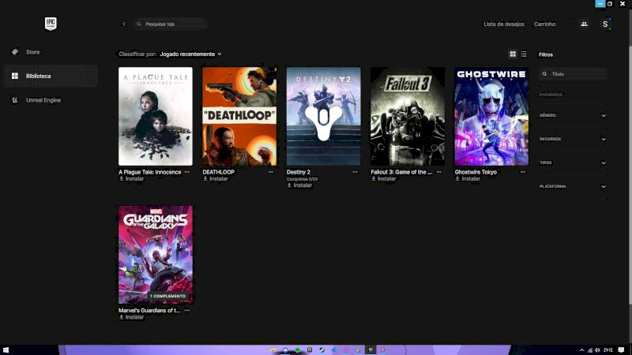This screenshot has width=632, height=355.
Task: Click the Fallout 3 game cover
Action: tap(408, 116)
